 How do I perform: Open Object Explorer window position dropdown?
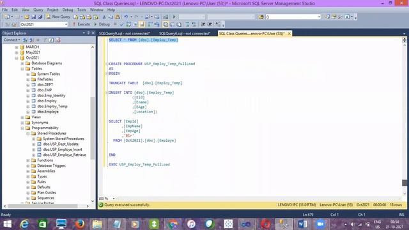84,33
